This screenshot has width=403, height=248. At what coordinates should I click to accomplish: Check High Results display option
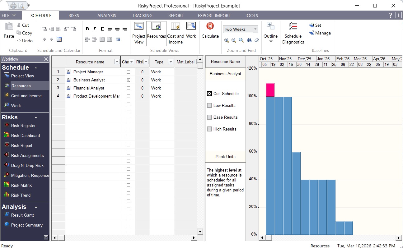coord(209,129)
